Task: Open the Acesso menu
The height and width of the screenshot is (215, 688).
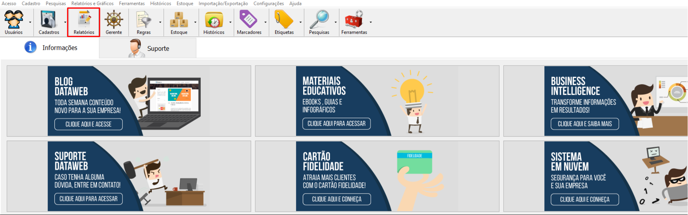Action: [x=9, y=4]
